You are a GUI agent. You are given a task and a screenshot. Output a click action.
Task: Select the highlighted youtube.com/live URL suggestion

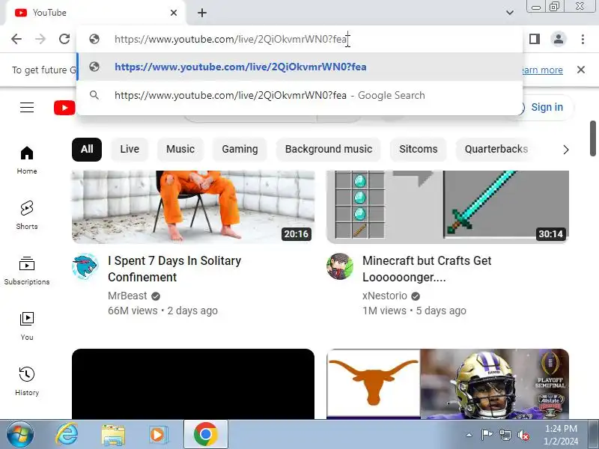(x=299, y=67)
